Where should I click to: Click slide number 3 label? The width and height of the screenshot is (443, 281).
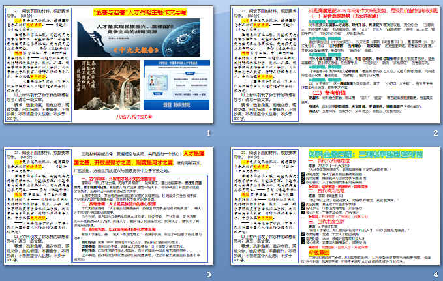208,274
